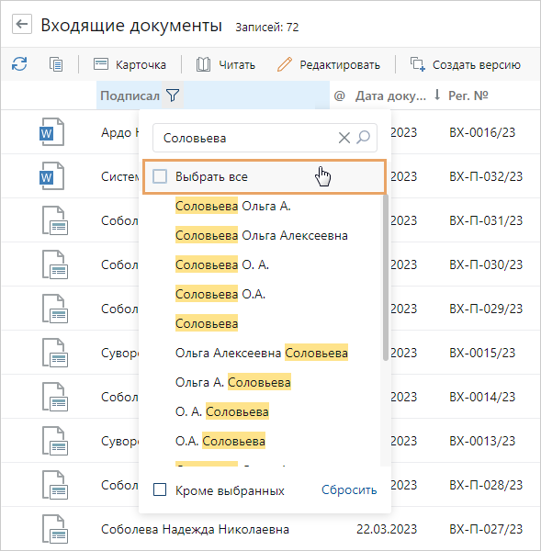Click the Рег. № column header
This screenshot has width=541, height=551.
[x=468, y=96]
